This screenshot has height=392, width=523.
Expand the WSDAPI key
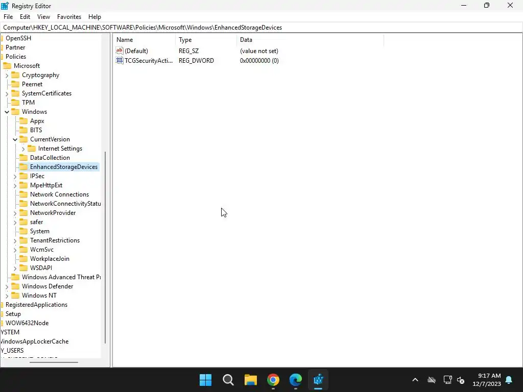click(15, 268)
